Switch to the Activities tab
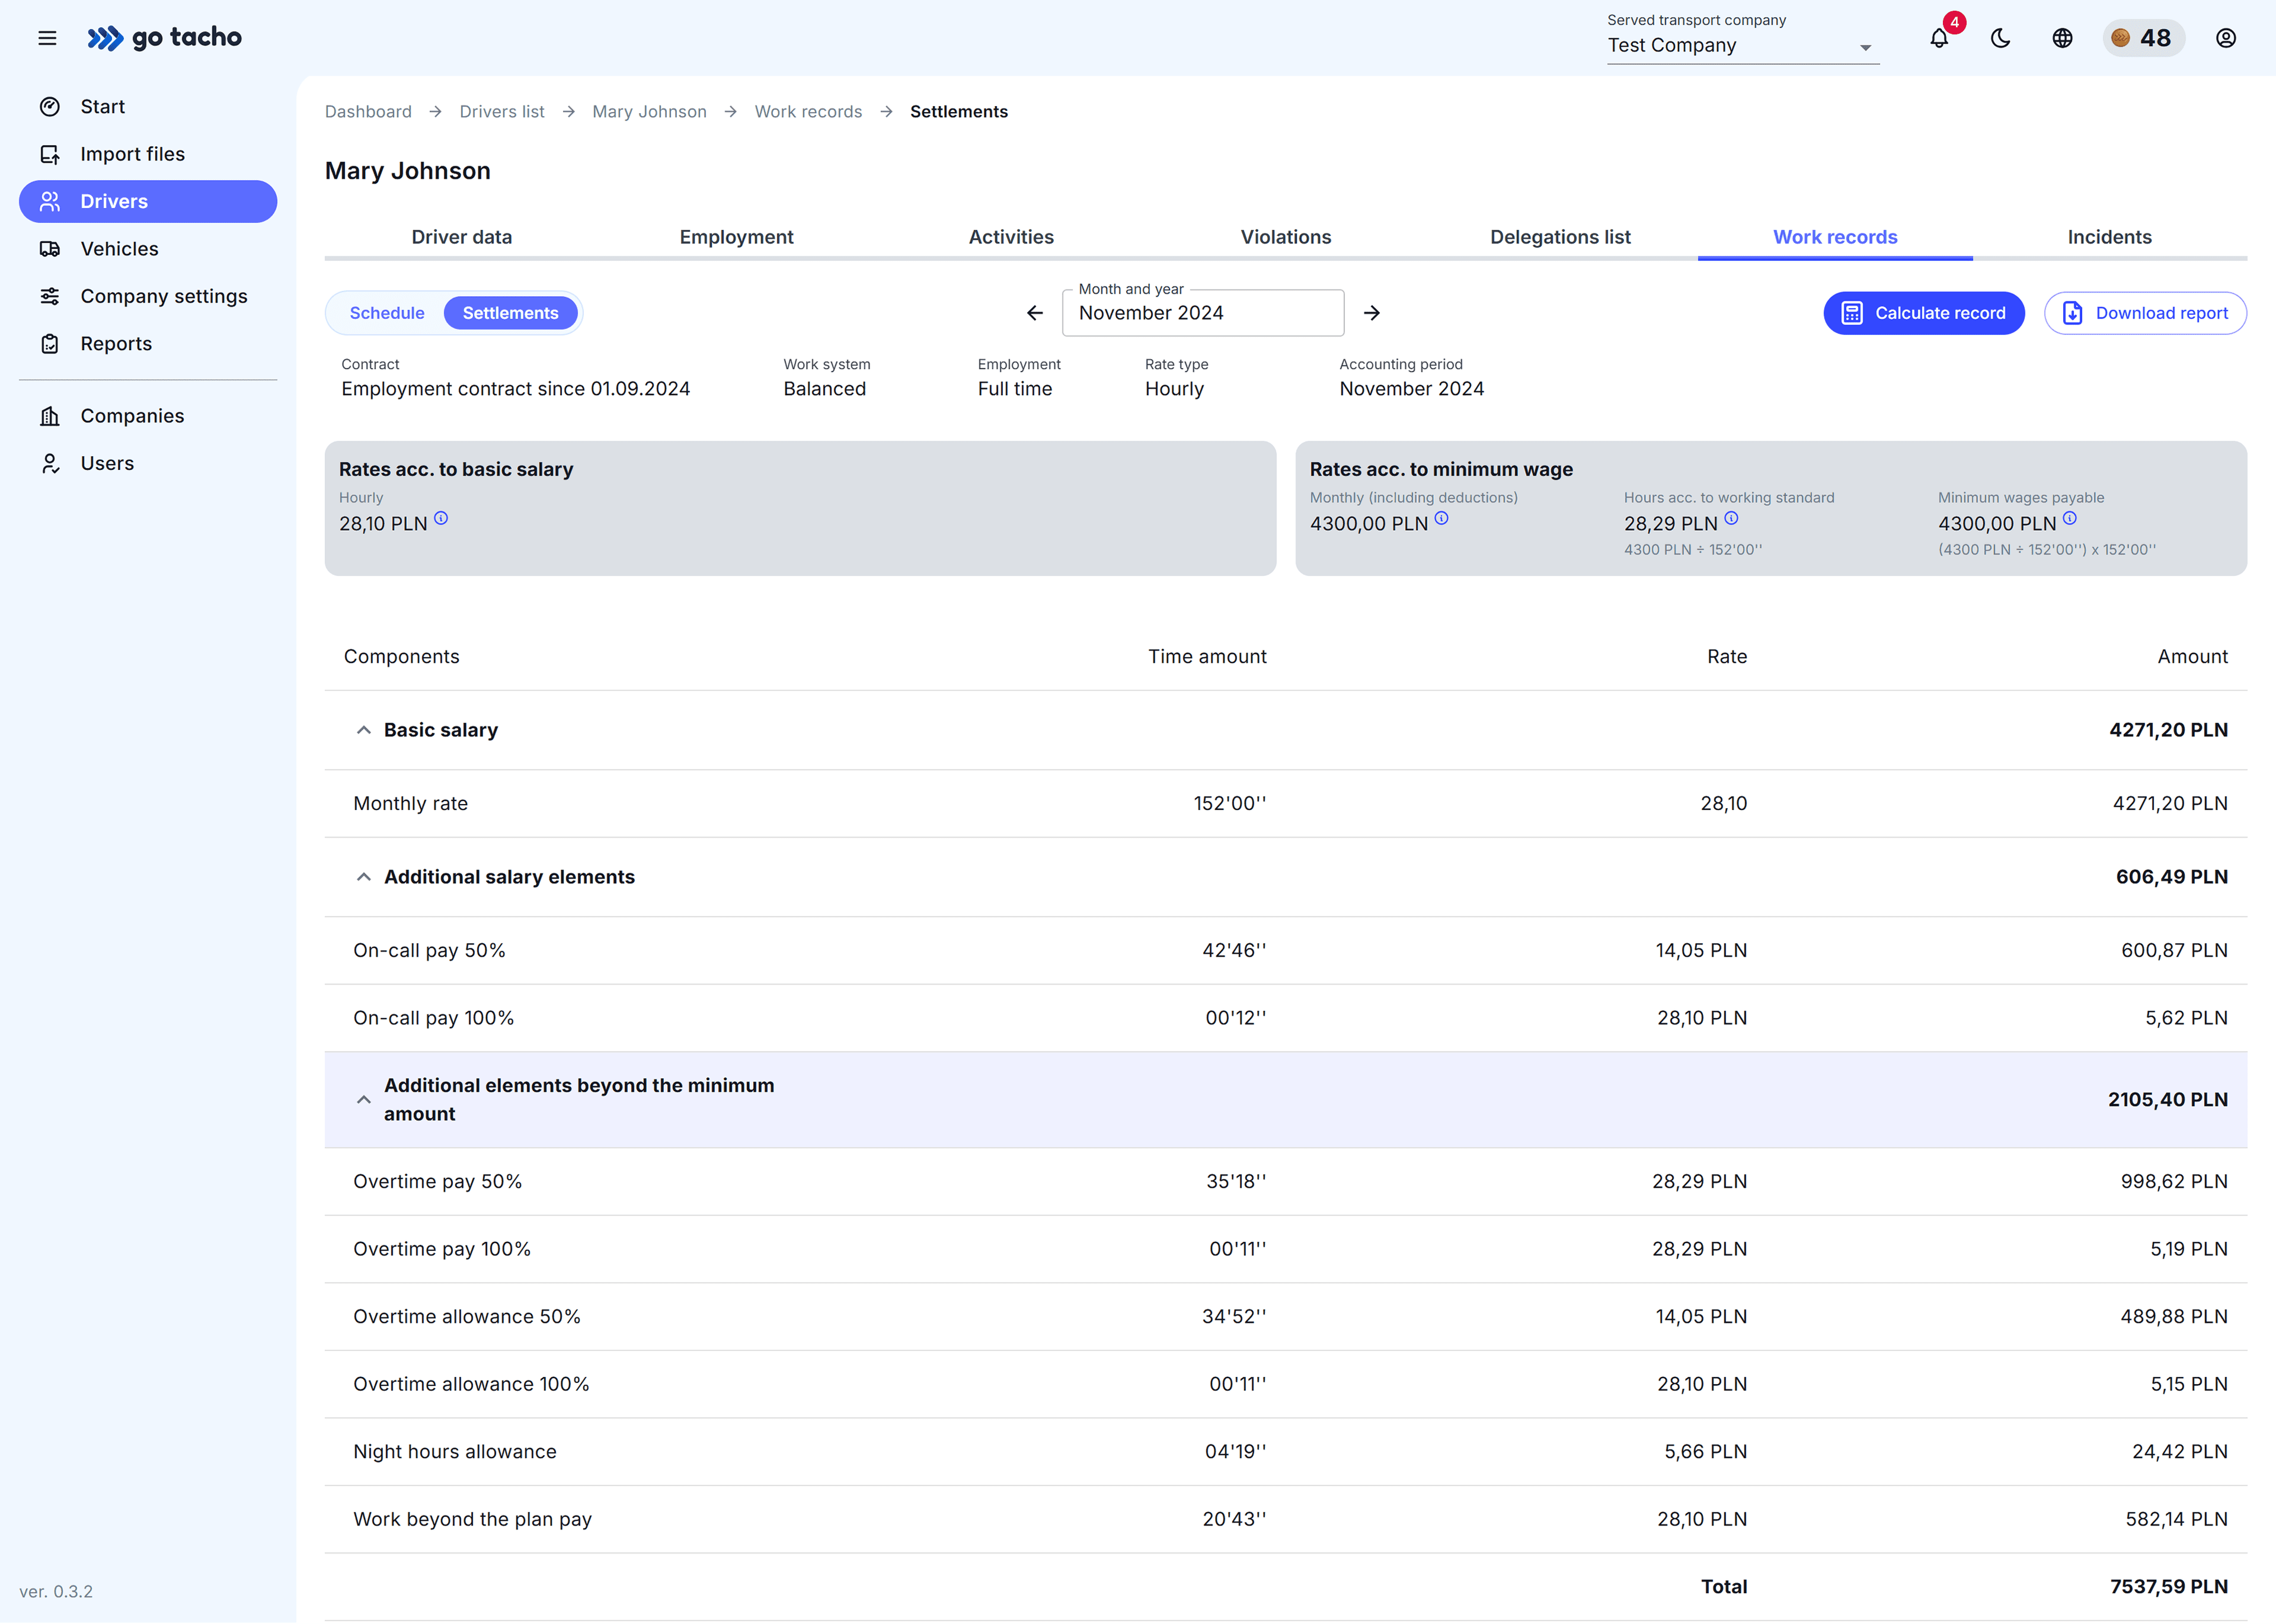The width and height of the screenshot is (2276, 1624). (1011, 237)
